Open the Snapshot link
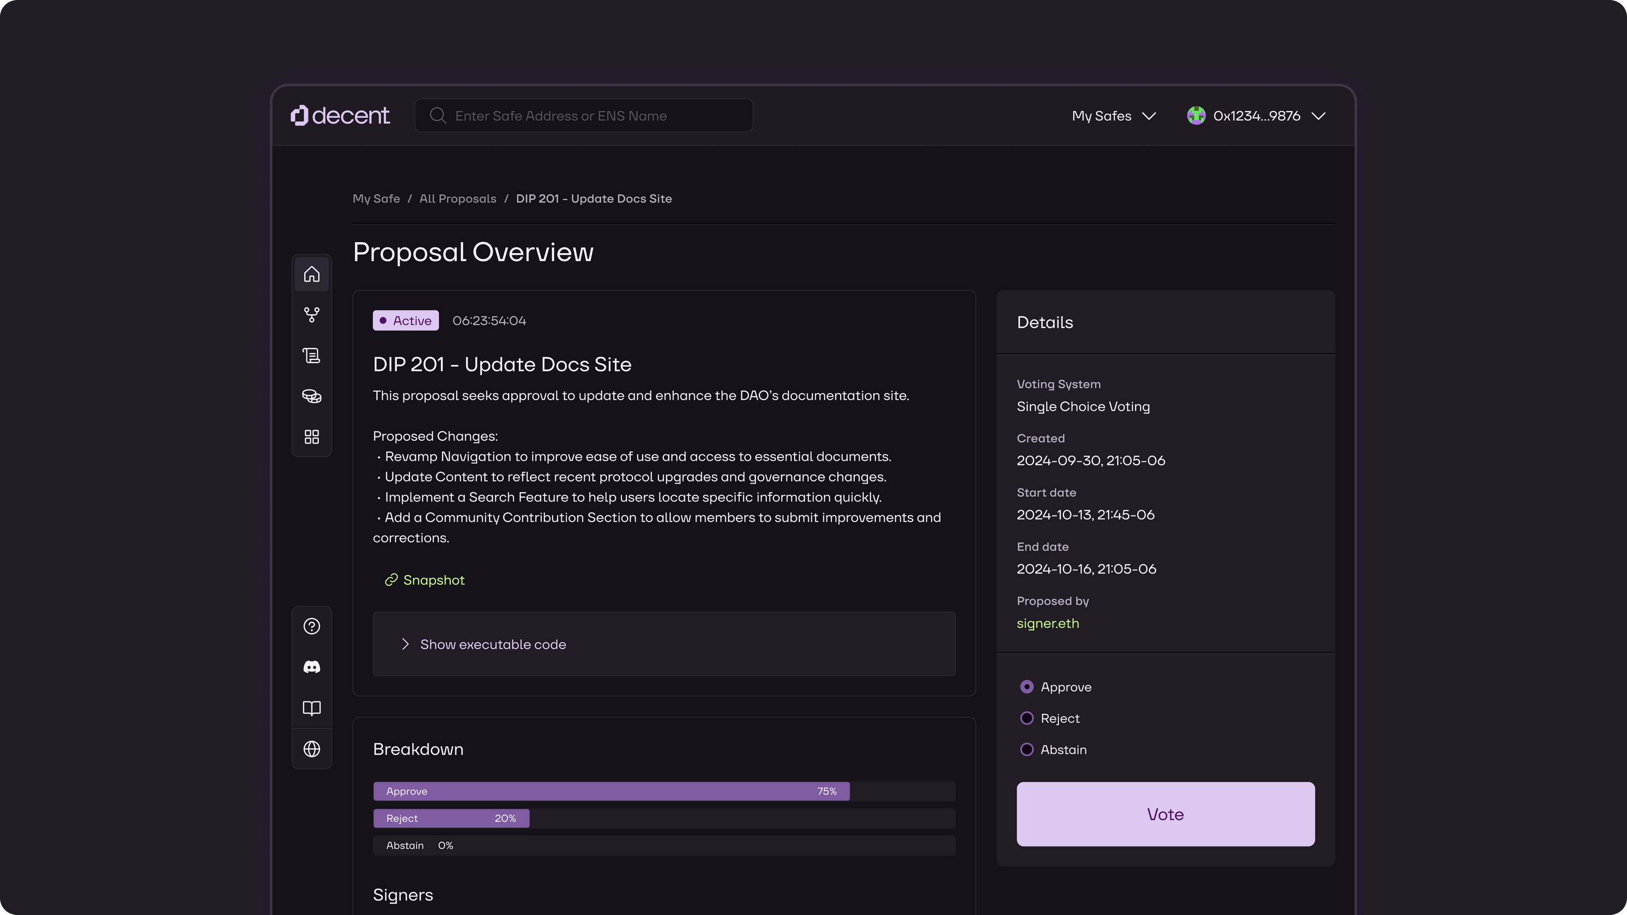Image resolution: width=1627 pixels, height=915 pixels. [x=424, y=579]
